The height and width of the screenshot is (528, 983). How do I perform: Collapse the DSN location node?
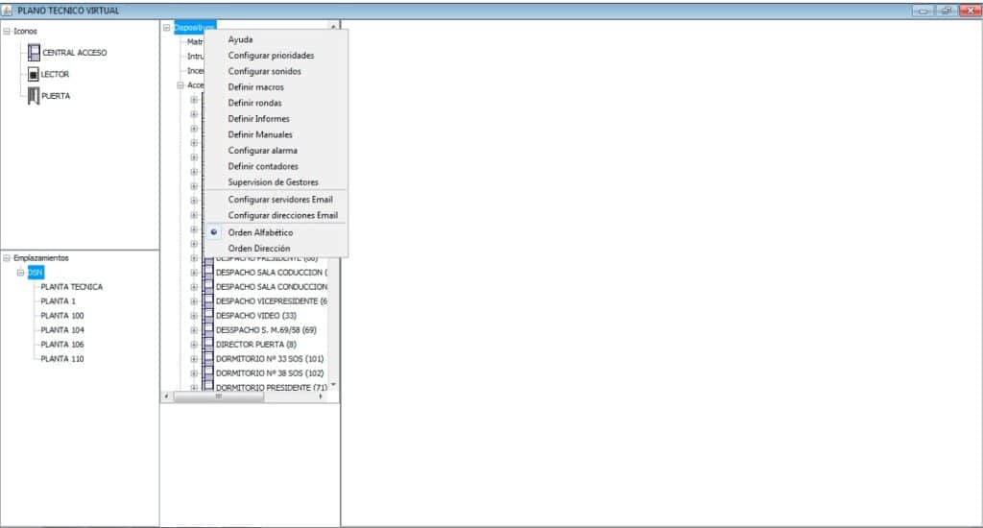point(20,273)
